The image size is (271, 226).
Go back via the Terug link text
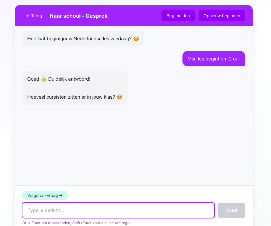tap(37, 16)
